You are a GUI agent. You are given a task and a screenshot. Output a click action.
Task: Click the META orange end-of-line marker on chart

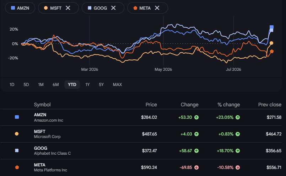[272, 51]
